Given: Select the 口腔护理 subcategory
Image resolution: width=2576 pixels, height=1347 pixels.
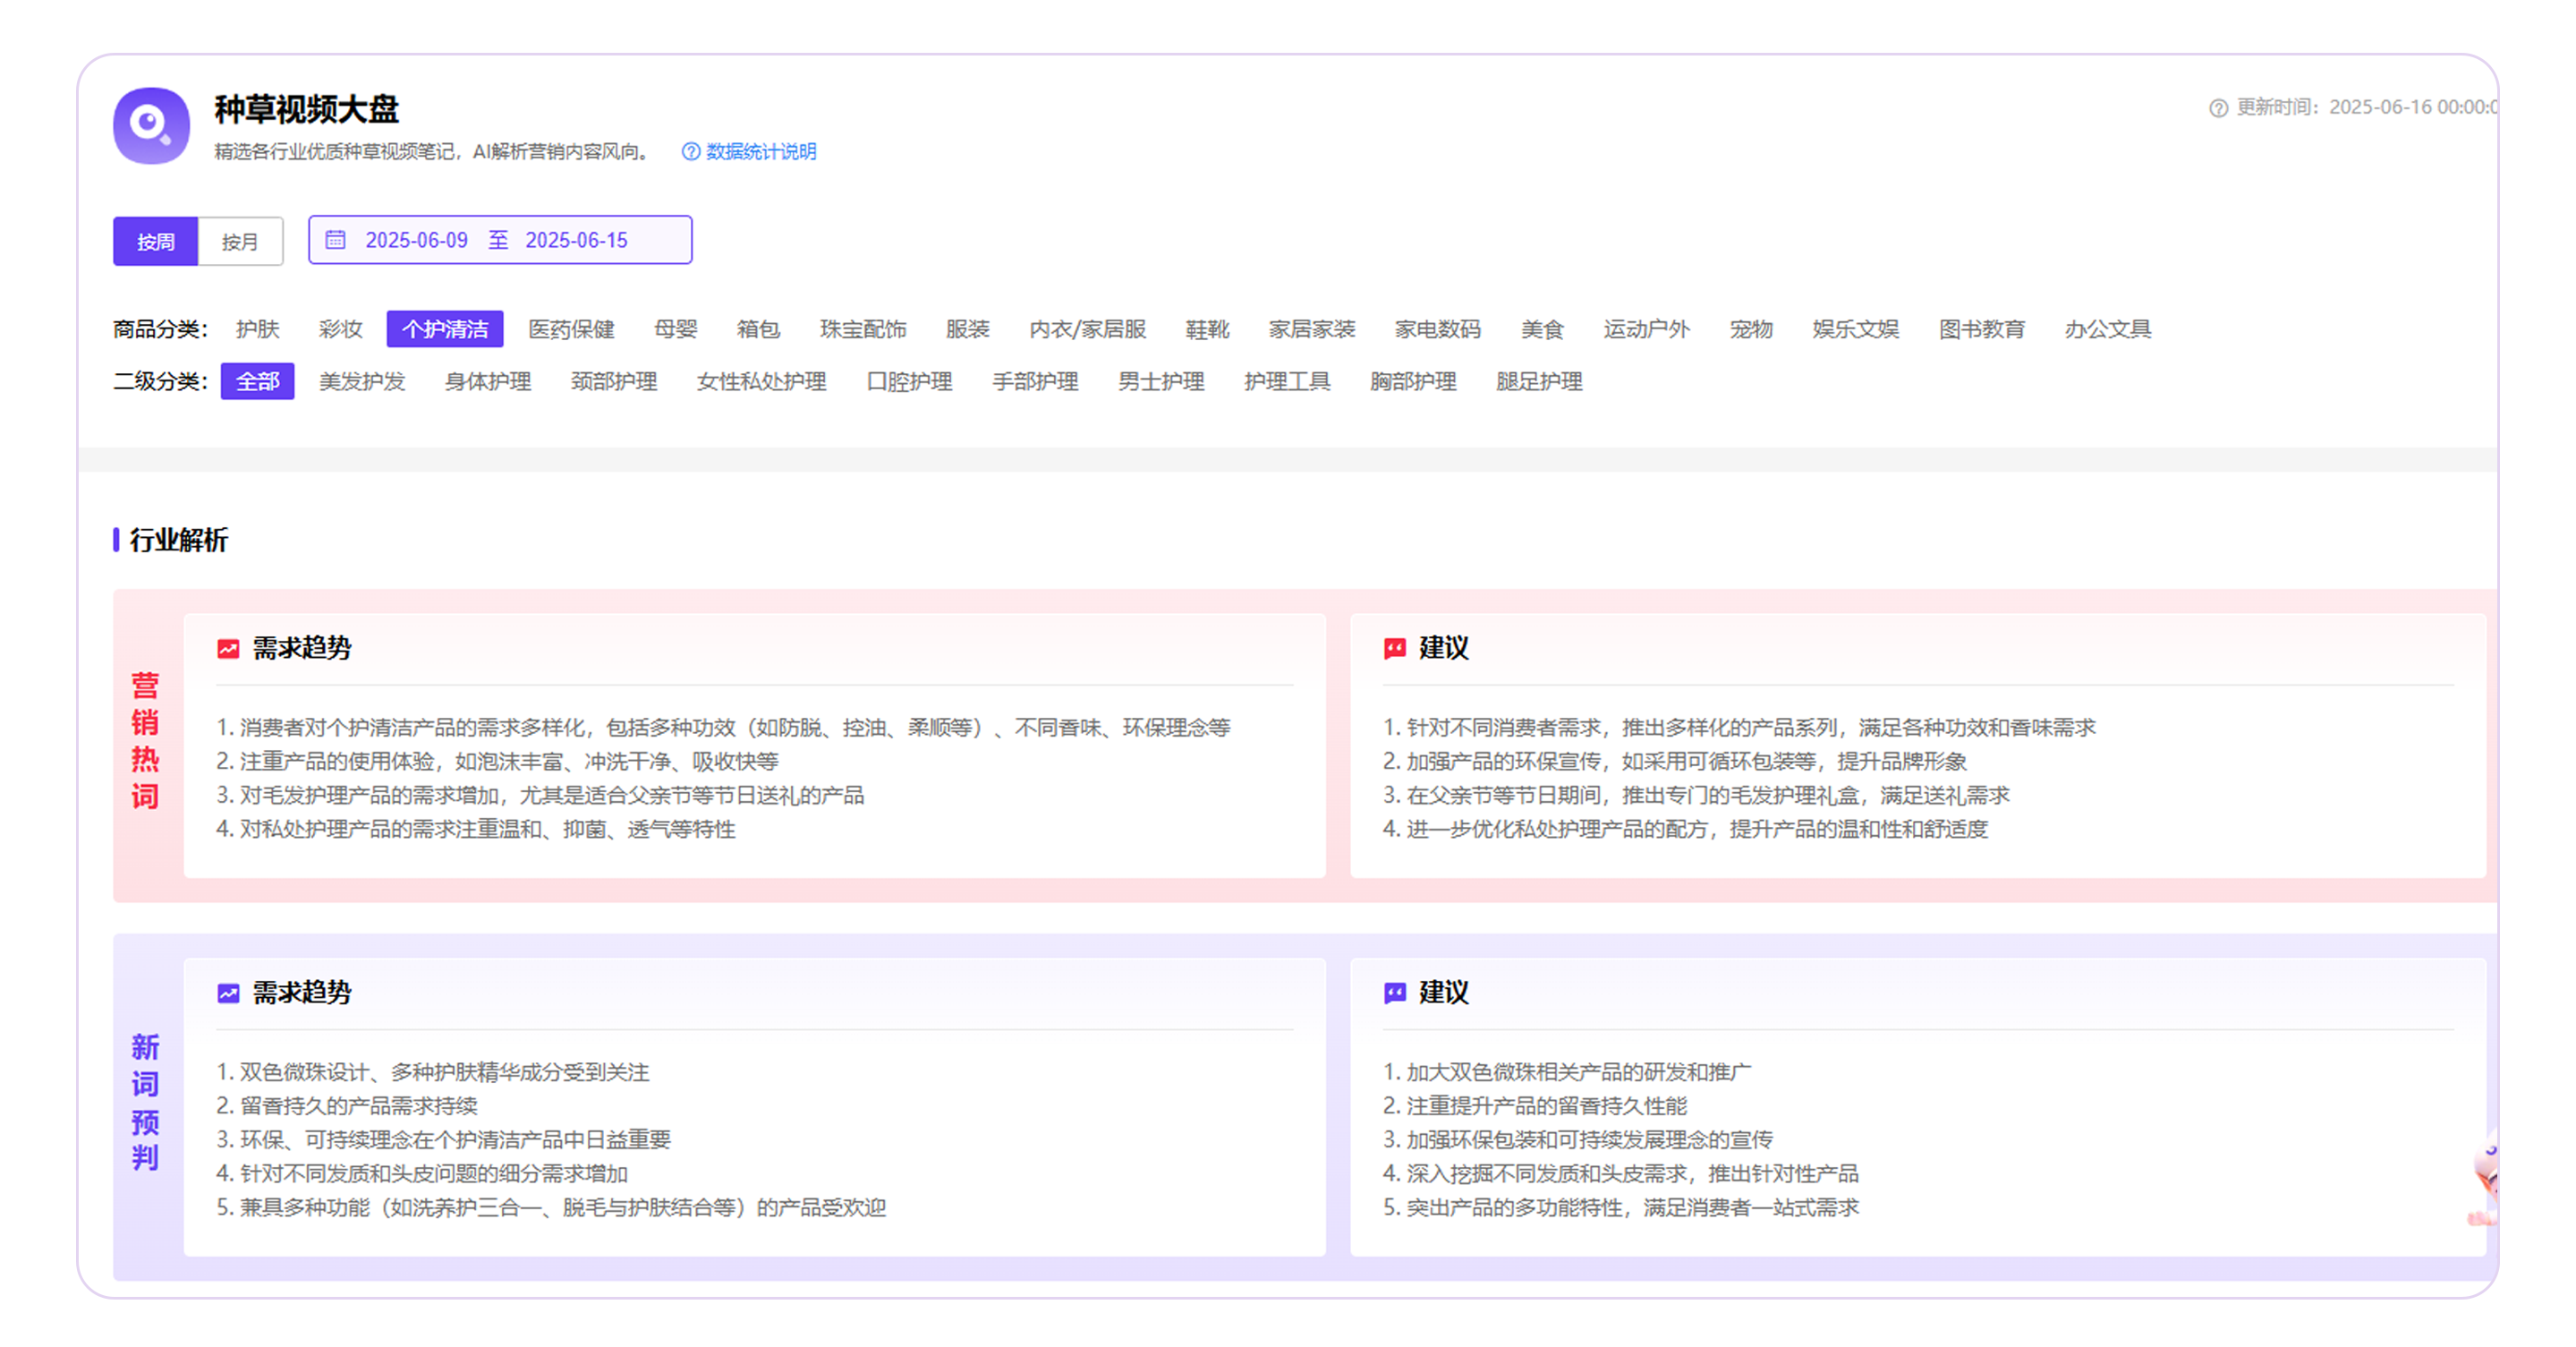Looking at the screenshot, I should click(909, 382).
